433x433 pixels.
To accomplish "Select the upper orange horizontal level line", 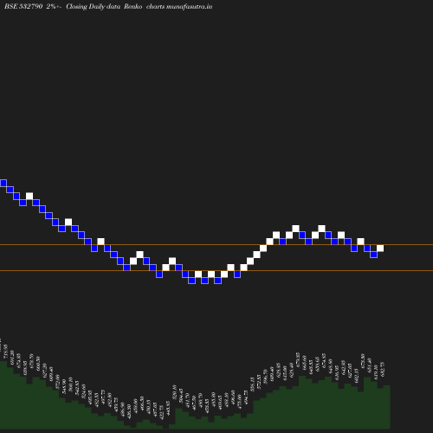I will point(216,245).
